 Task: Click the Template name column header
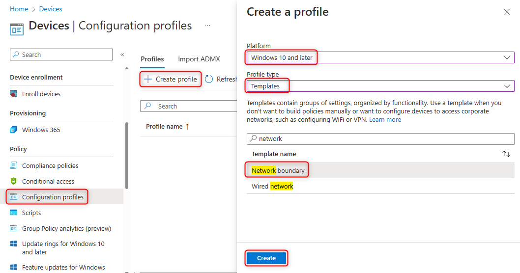[274, 154]
